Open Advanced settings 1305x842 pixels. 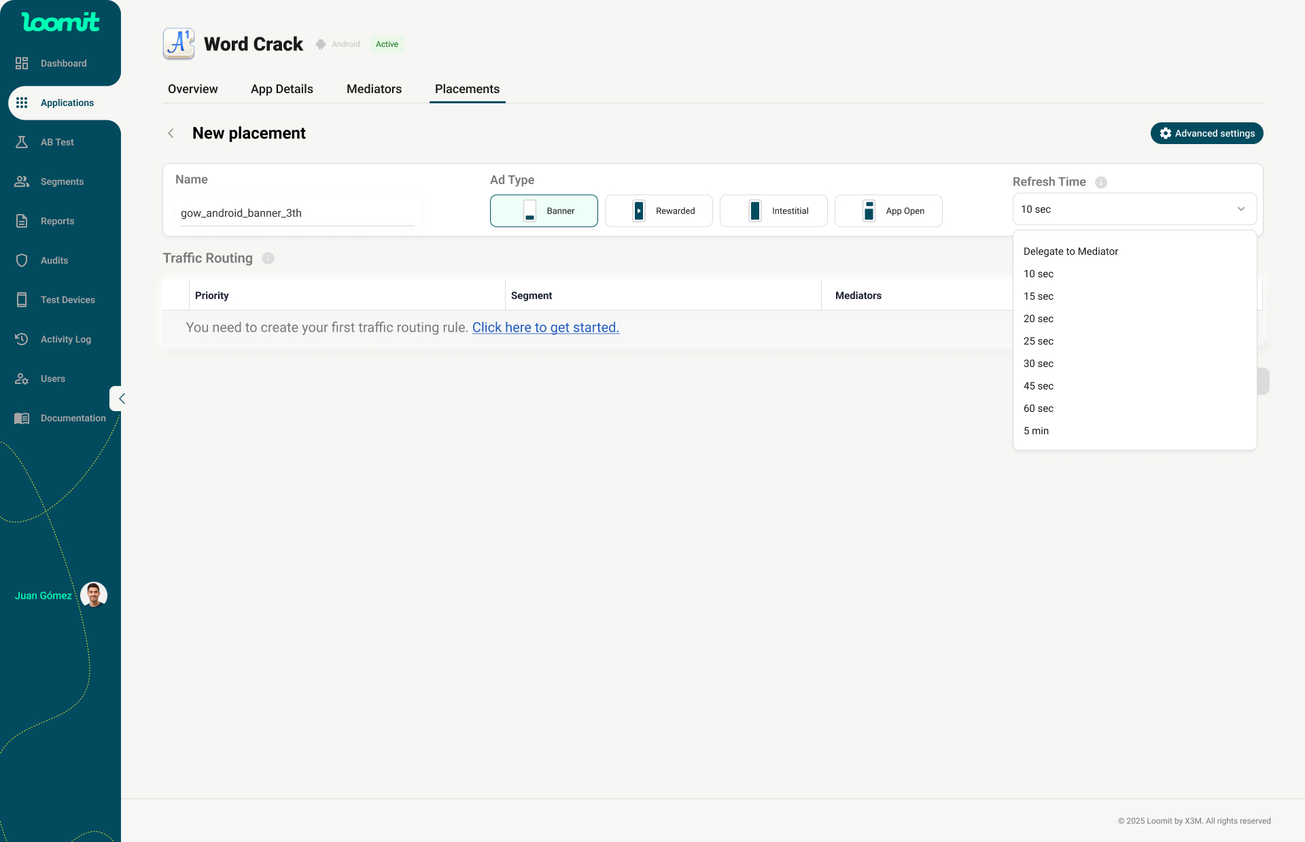pos(1206,133)
